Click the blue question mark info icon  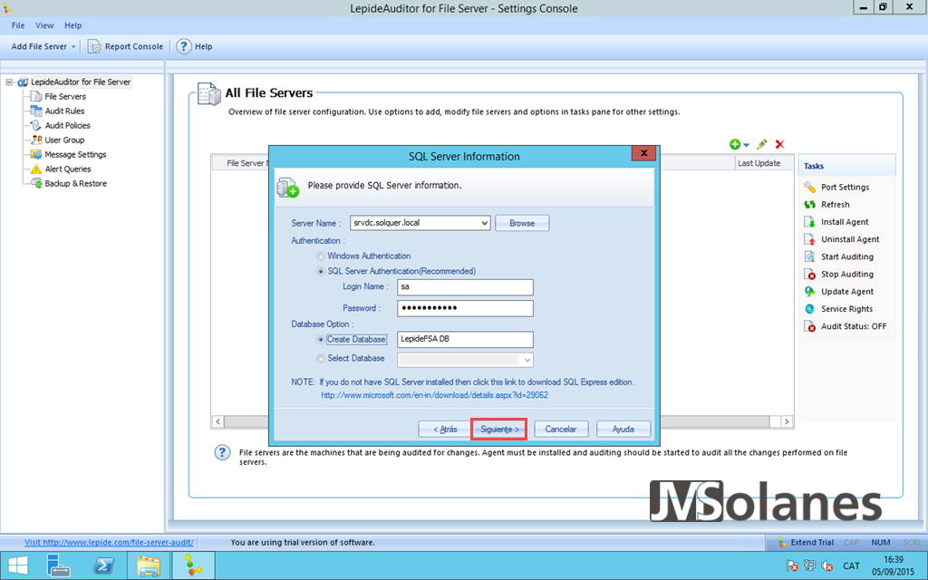point(222,453)
